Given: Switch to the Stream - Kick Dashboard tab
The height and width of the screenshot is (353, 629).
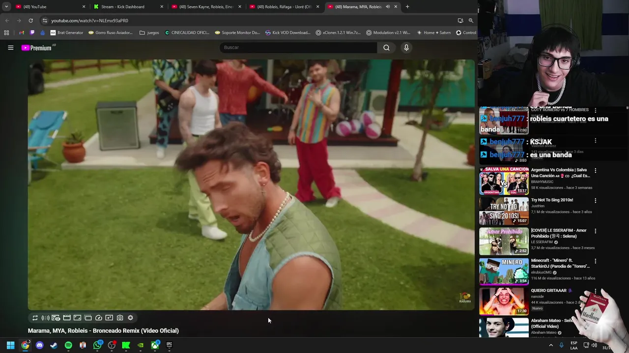Looking at the screenshot, I should pos(128,7).
